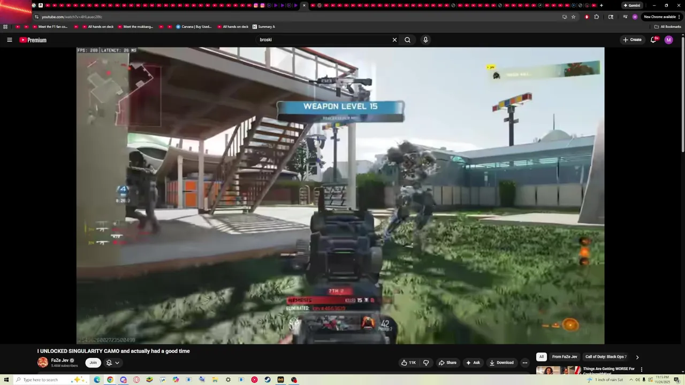Open YouTube notifications bell
Viewport: 685px width, 385px height.
653,40
